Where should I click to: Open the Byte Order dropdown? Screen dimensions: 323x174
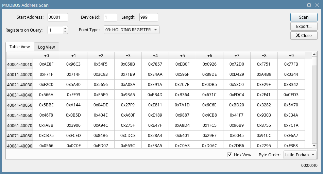(300, 155)
